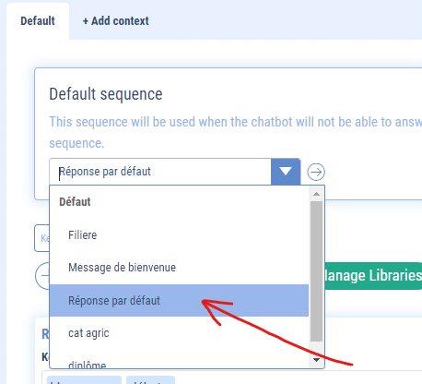The image size is (422, 384).
Task: Open the selected sequence via circled arrow icon
Action: [316, 172]
